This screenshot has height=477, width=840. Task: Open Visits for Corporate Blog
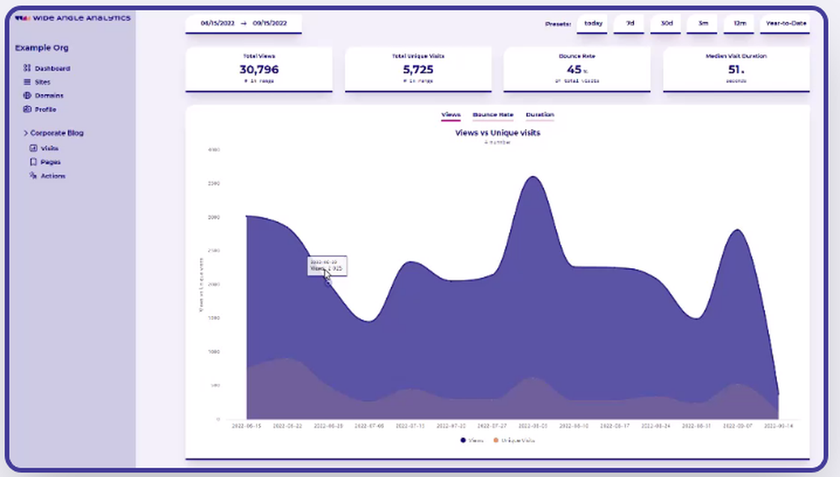coord(50,148)
